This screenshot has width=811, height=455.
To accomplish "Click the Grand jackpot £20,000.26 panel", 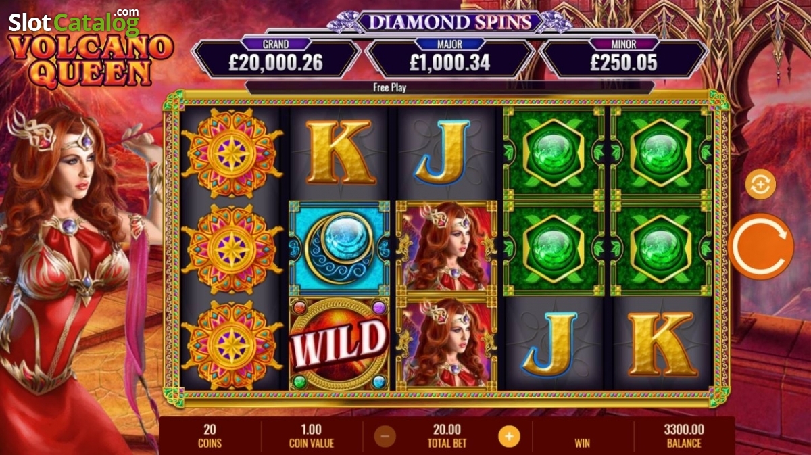I will (276, 58).
